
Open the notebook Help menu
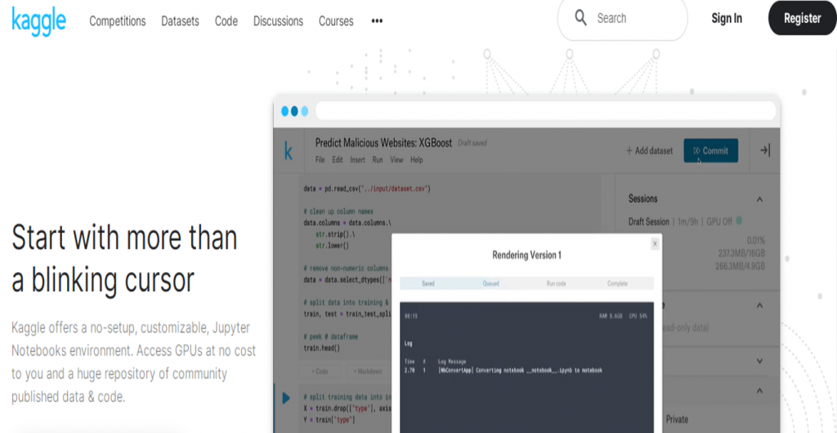coord(416,160)
